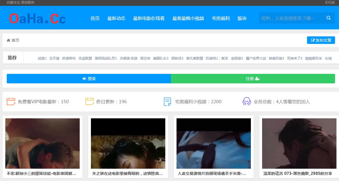Open the recommended tag 机械师2：复活
339x181 pixels.
(217, 58)
